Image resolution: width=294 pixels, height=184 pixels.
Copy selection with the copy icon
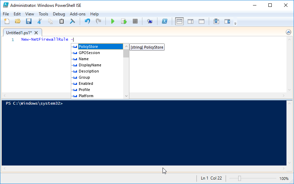point(50,21)
